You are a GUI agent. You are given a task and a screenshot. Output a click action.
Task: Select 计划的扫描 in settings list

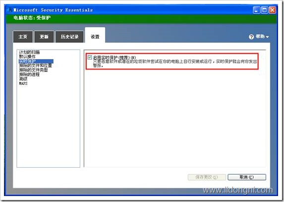tap(29, 52)
